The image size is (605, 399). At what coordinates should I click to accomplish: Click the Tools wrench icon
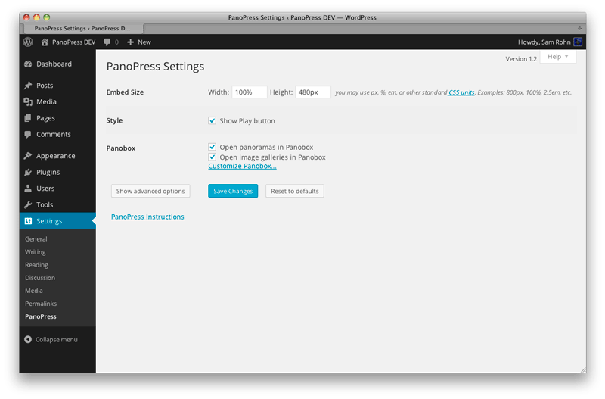(28, 204)
